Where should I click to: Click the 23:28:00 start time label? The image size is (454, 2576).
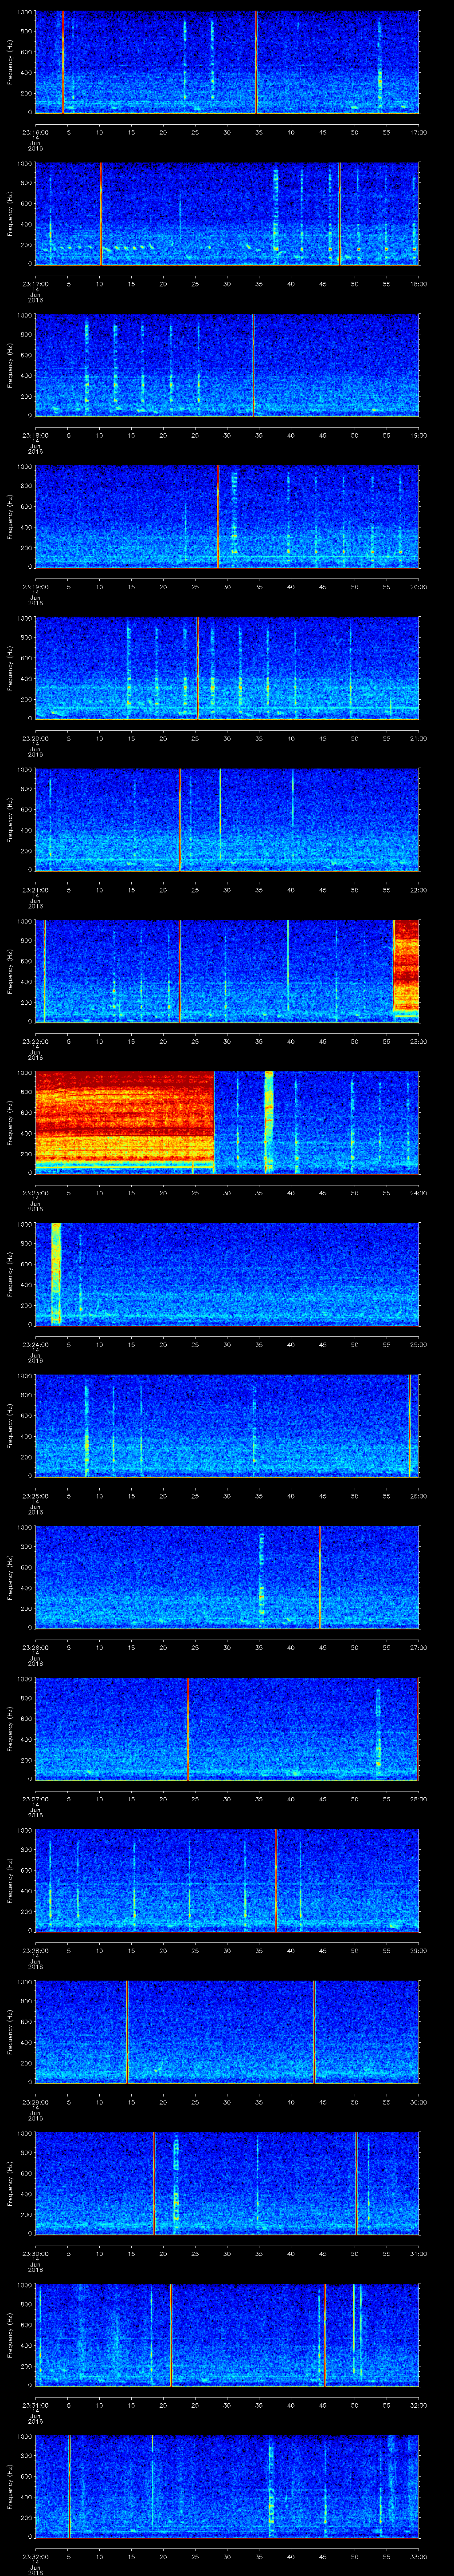click(x=35, y=1950)
